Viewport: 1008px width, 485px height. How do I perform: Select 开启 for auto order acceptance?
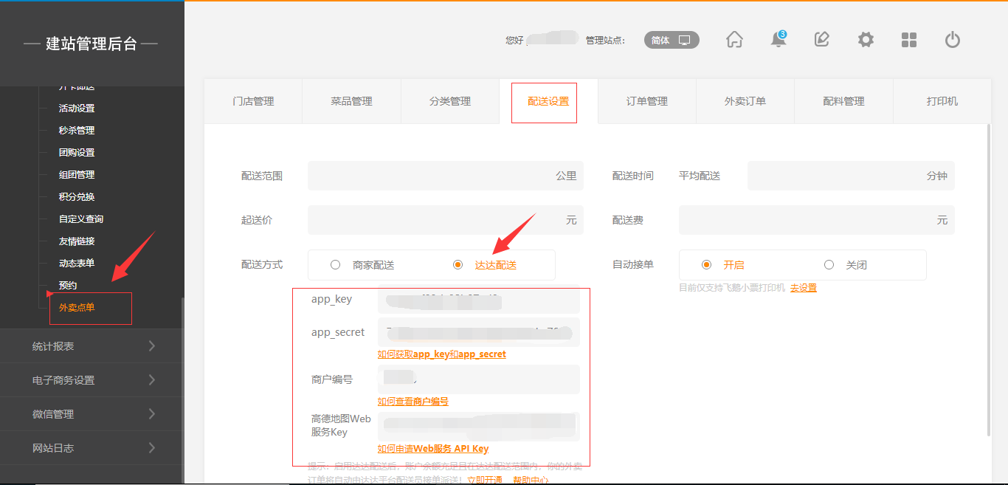click(707, 265)
